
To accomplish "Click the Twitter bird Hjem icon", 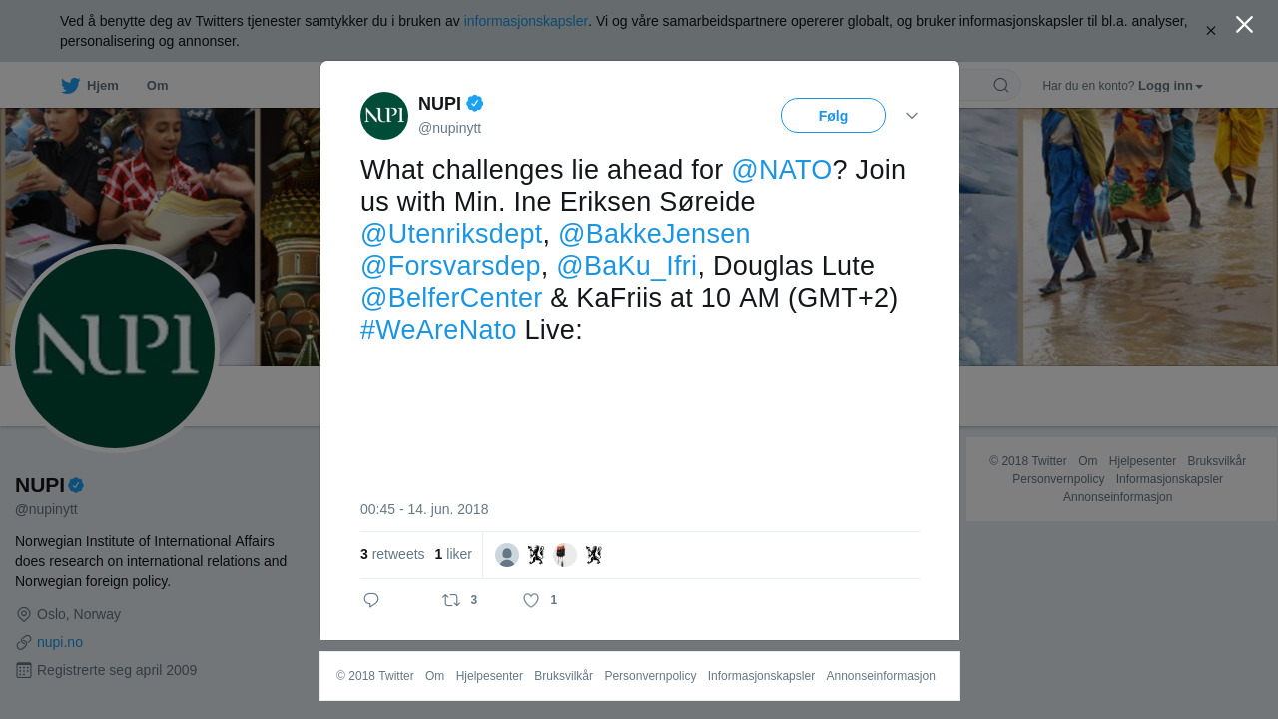I will tap(70, 86).
